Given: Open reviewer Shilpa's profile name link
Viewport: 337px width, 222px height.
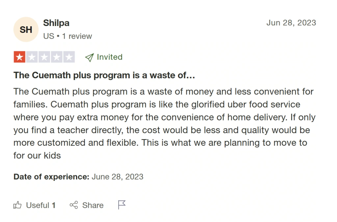Looking at the screenshot, I should (x=56, y=23).
